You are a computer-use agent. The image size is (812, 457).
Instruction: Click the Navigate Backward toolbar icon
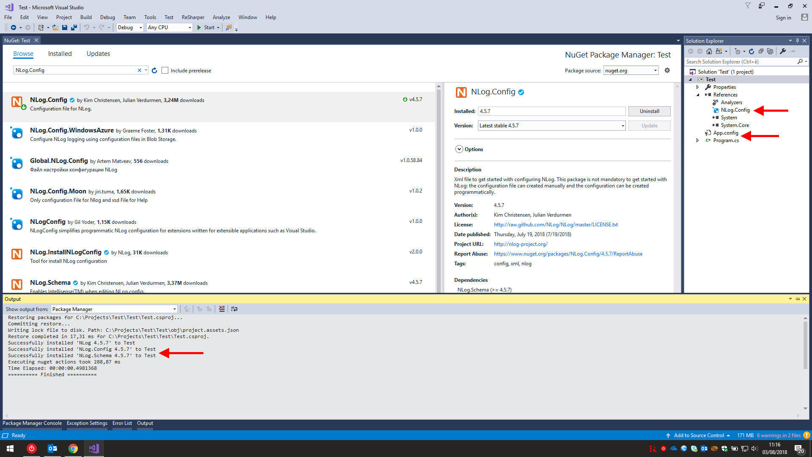pos(14,28)
